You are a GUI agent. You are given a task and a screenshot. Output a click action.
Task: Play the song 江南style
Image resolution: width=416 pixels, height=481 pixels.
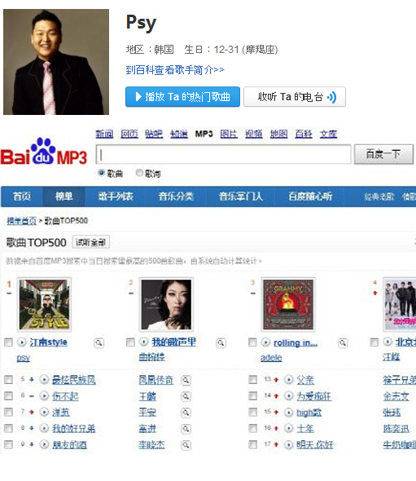click(21, 342)
